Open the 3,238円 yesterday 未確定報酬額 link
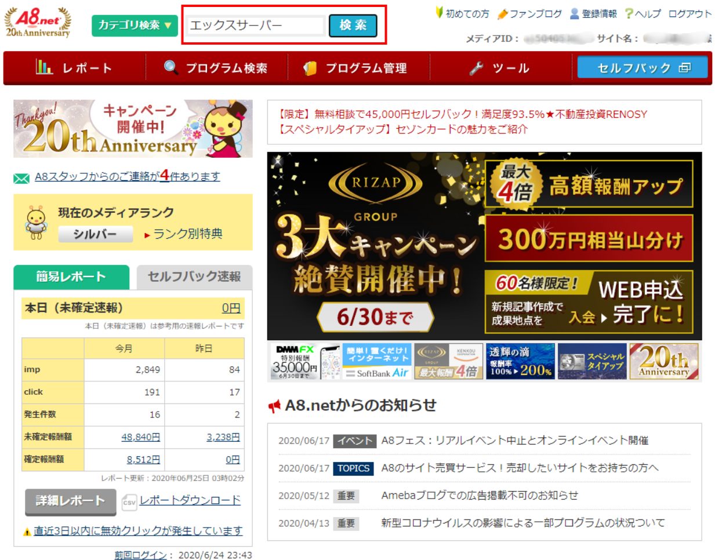This screenshot has width=722, height=560. tap(223, 437)
